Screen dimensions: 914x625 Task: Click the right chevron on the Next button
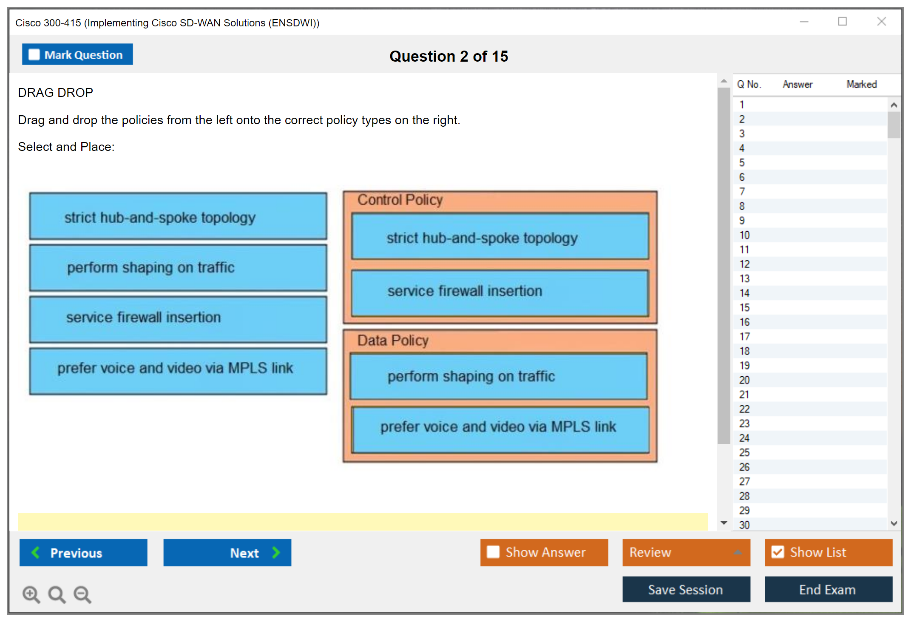(276, 553)
